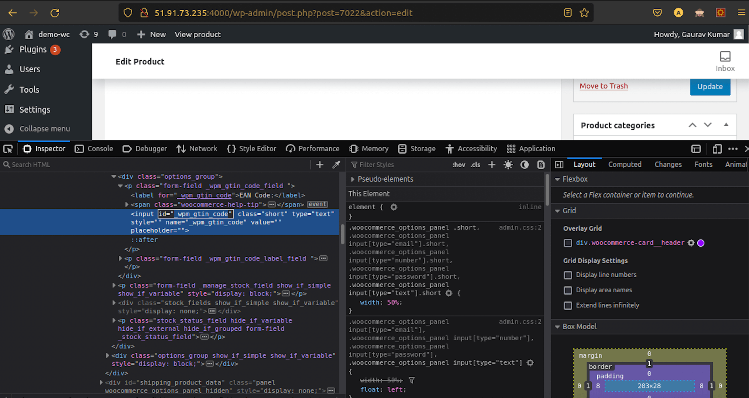Enable Display line numbers checkbox
The height and width of the screenshot is (398, 749).
568,275
